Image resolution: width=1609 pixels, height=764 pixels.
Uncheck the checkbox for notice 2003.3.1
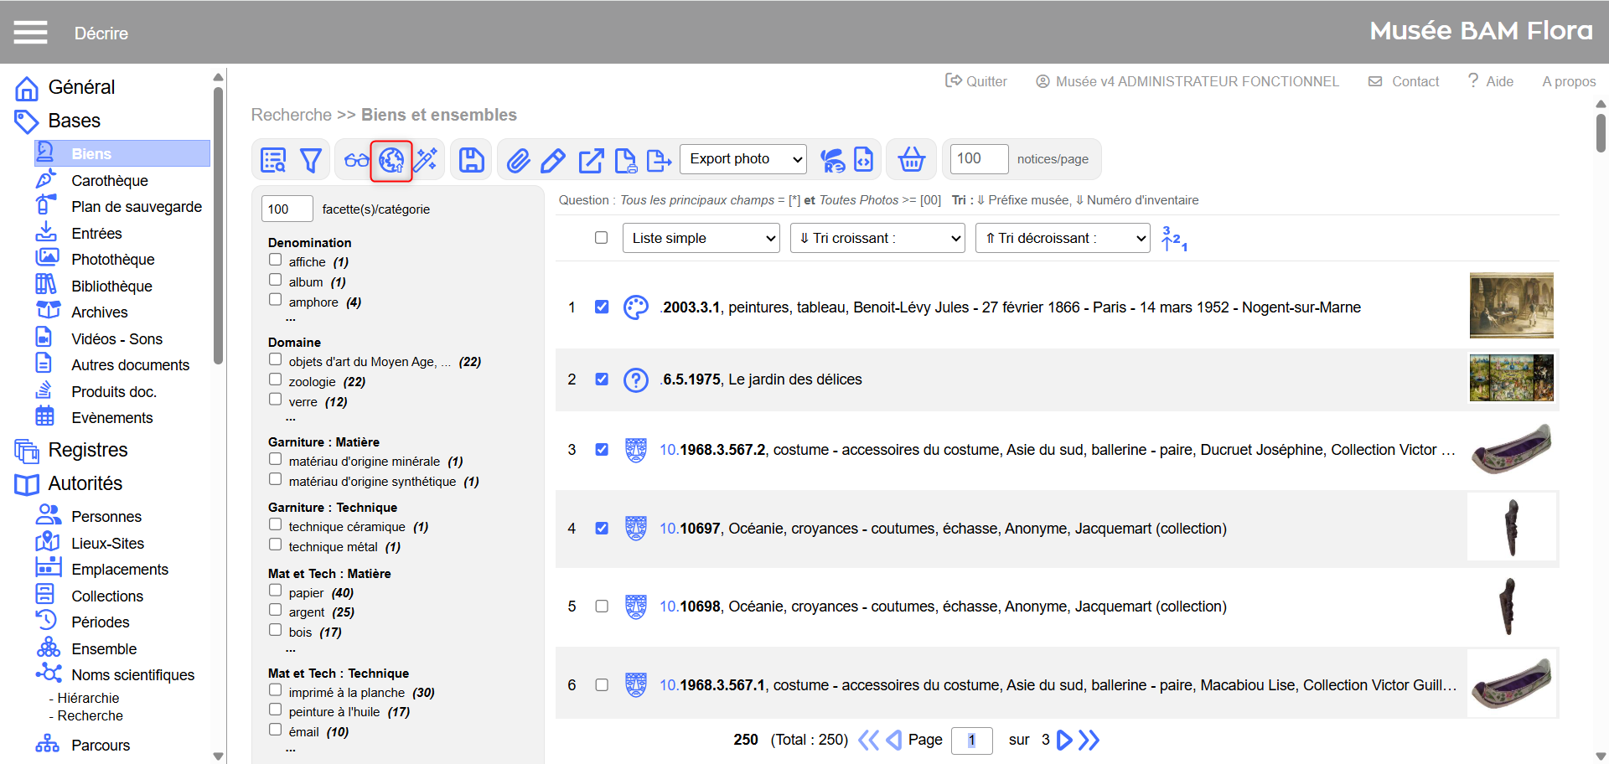[602, 307]
